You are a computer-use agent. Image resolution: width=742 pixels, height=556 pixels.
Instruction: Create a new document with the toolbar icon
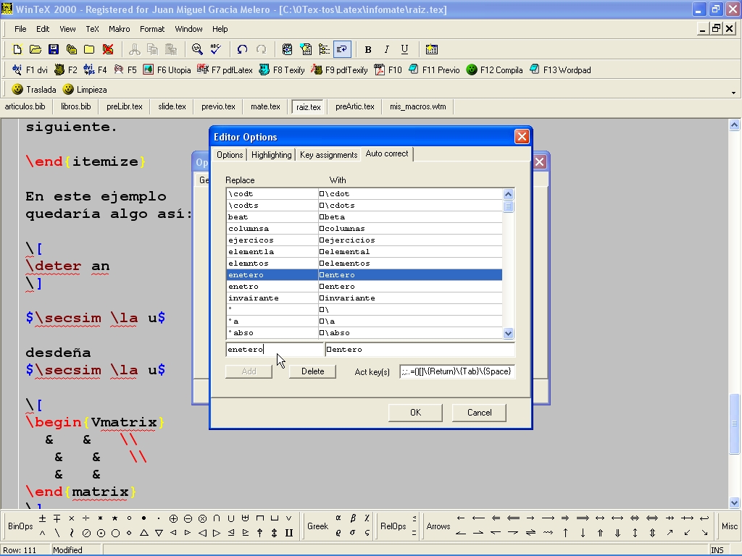[17, 49]
